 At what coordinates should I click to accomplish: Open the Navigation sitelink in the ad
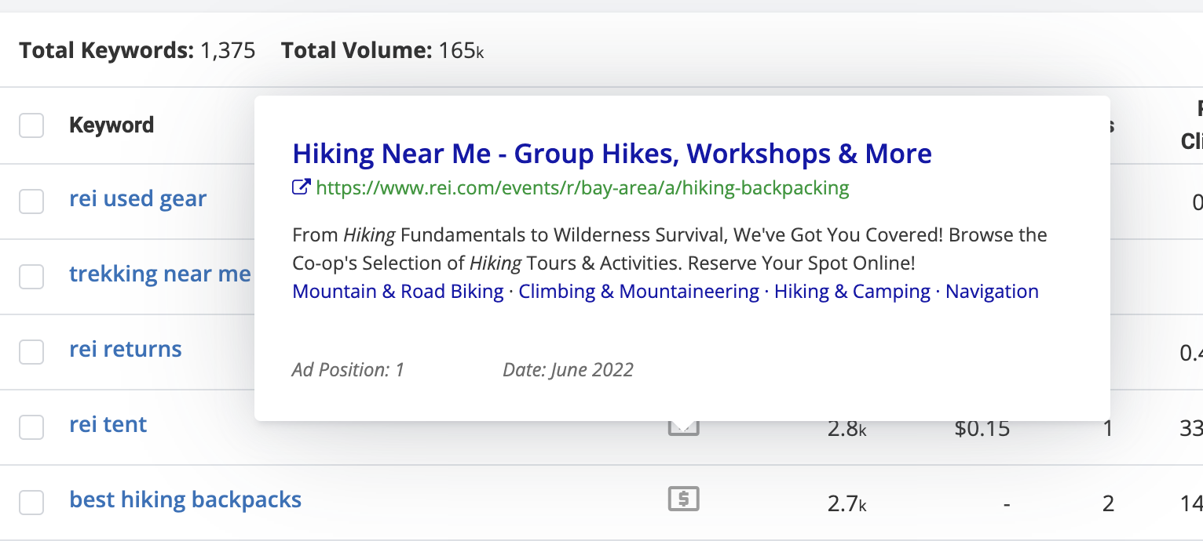[992, 292]
